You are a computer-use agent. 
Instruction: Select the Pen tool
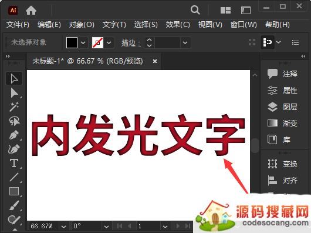14,135
